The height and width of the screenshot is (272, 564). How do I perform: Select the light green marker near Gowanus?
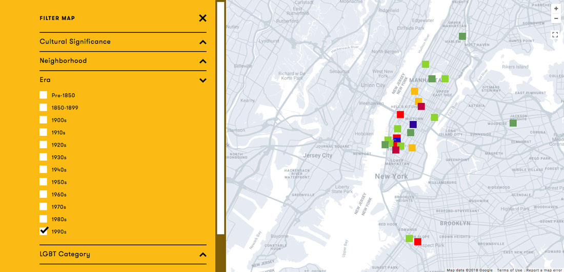point(409,239)
